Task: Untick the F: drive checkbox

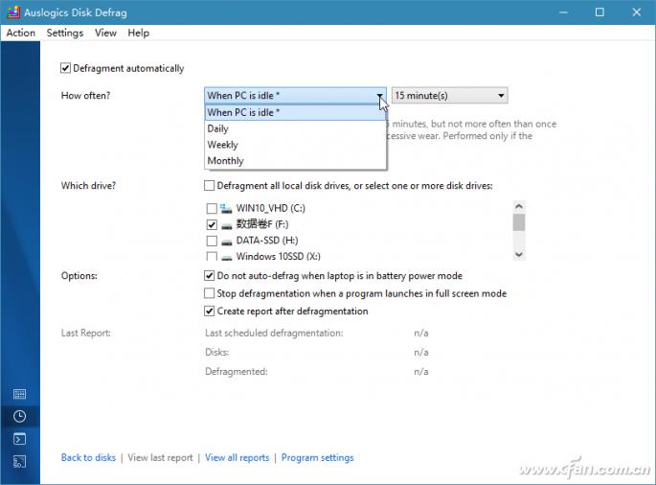Action: coord(212,224)
